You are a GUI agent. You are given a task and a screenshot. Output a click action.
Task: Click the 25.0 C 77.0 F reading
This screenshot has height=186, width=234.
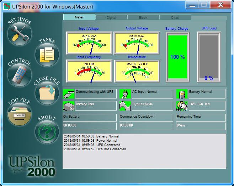point(137,64)
